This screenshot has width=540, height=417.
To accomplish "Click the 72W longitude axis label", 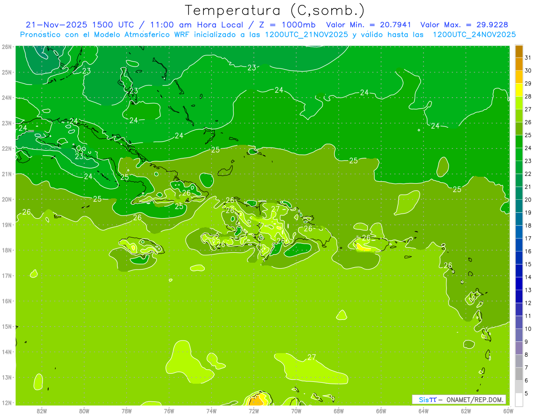I will (254, 410).
